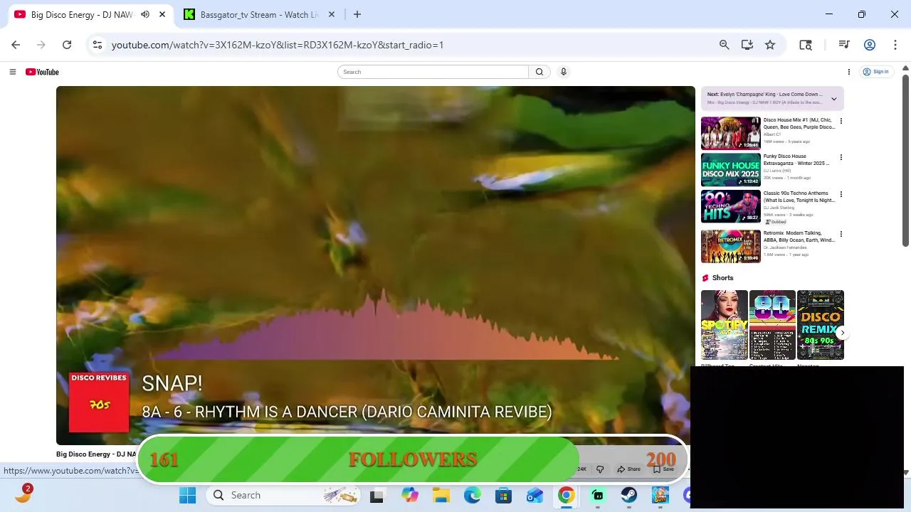The image size is (911, 512).
Task: Open the Spotify Short thumbnail
Action: click(725, 325)
